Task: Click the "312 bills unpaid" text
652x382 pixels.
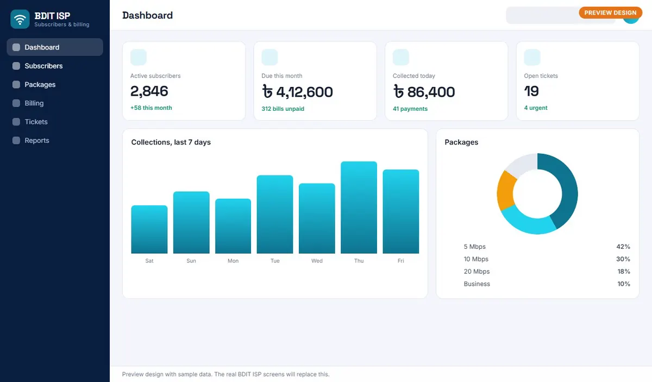Action: (x=283, y=109)
